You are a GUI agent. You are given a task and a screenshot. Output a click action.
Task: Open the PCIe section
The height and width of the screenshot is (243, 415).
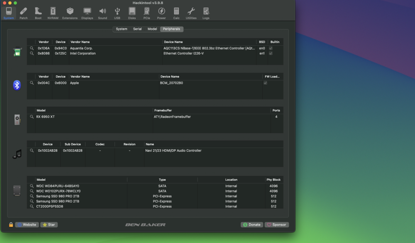(146, 13)
